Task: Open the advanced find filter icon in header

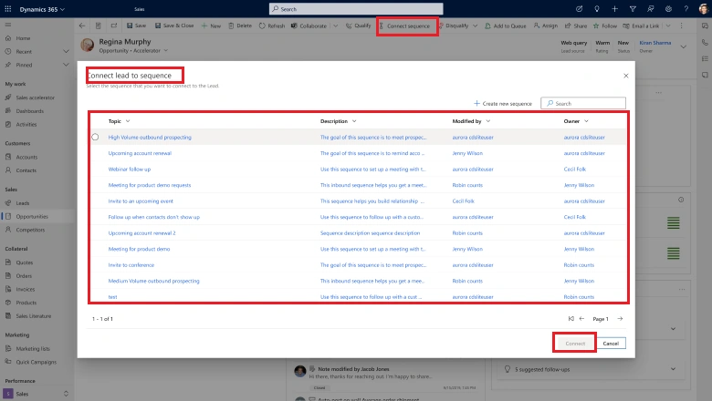Action: (633, 9)
